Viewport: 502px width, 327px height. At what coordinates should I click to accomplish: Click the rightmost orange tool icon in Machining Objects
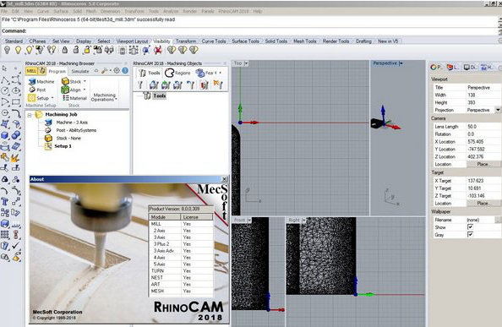click(218, 84)
